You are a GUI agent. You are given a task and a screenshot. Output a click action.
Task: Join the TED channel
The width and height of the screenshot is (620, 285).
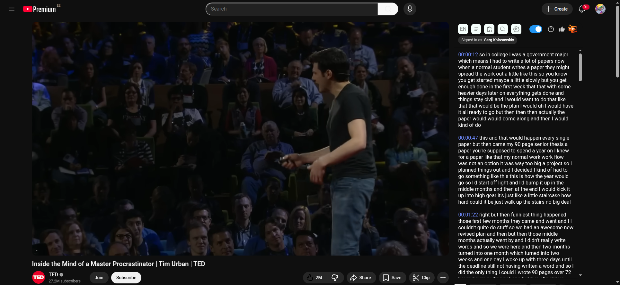[99, 278]
